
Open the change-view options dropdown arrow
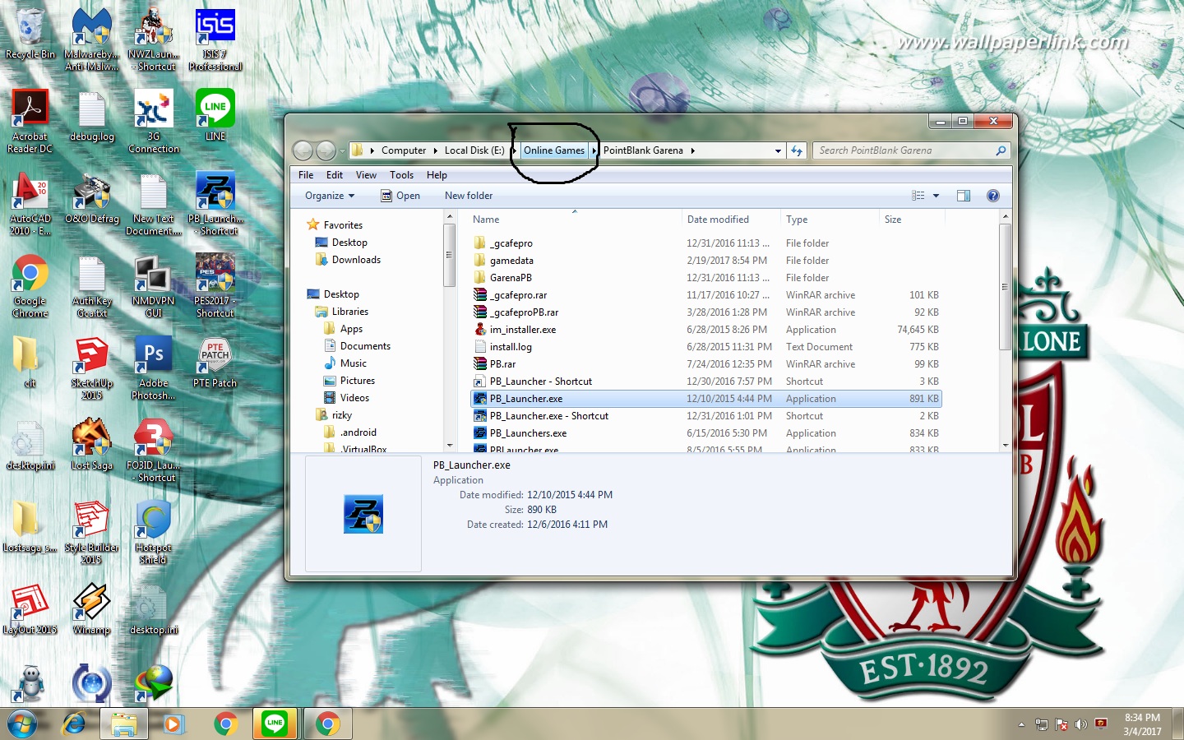pyautogui.click(x=936, y=196)
